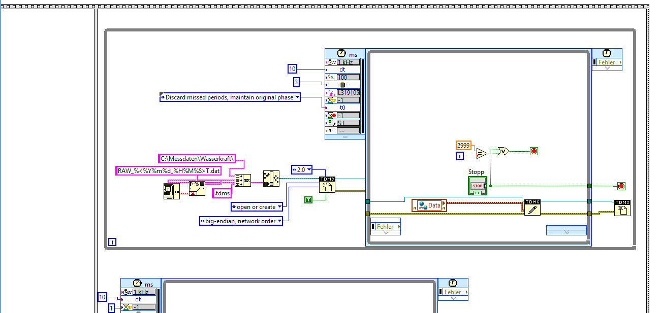Viewport: 661px width, 313px height.
Task: Expand the upper-right output node chevrons
Action: point(607,68)
